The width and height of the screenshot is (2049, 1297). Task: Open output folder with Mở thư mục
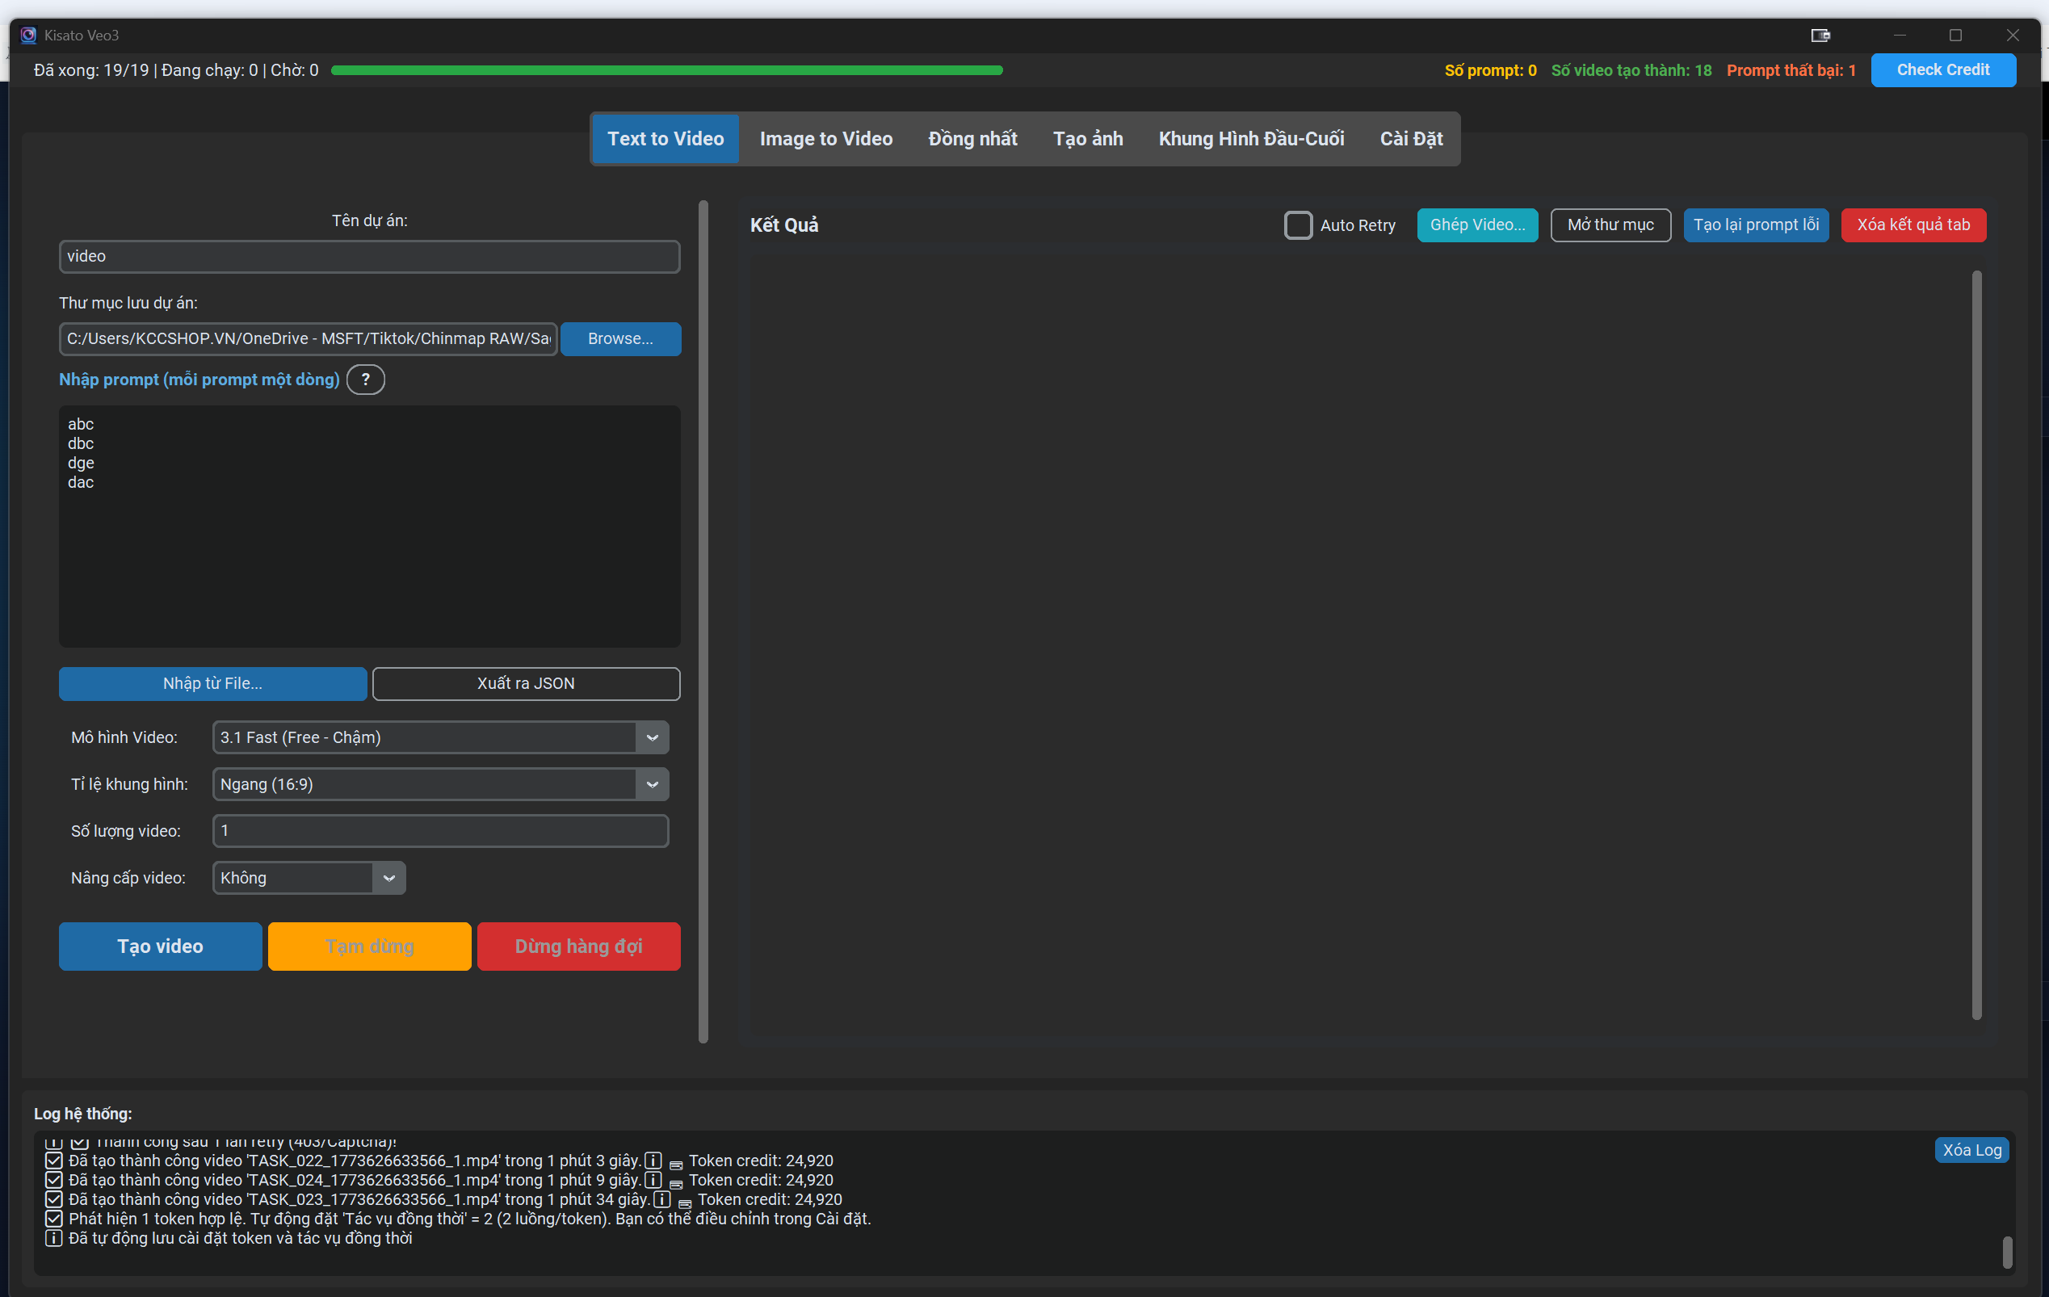click(1610, 225)
